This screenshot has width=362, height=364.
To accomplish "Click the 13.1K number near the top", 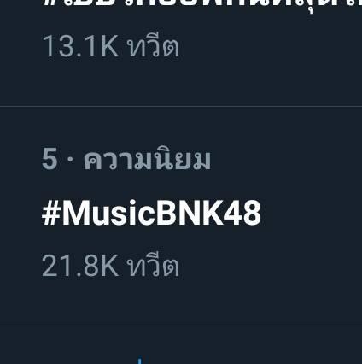I will point(80,46).
